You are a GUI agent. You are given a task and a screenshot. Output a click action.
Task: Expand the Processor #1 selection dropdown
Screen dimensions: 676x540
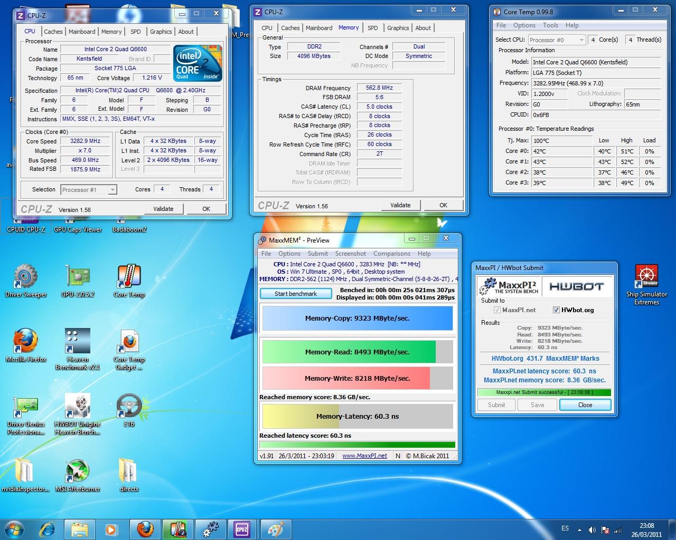(112, 190)
